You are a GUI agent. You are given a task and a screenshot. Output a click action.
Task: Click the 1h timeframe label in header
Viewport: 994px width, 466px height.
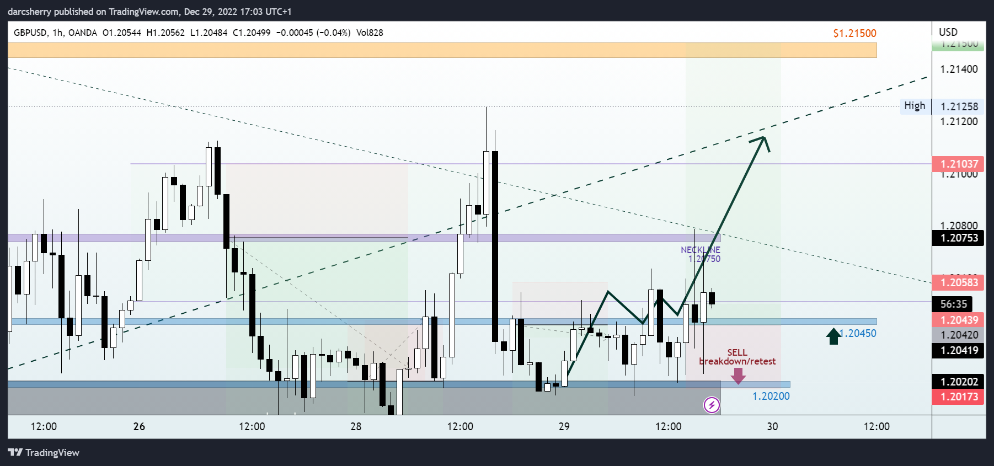pyautogui.click(x=57, y=33)
